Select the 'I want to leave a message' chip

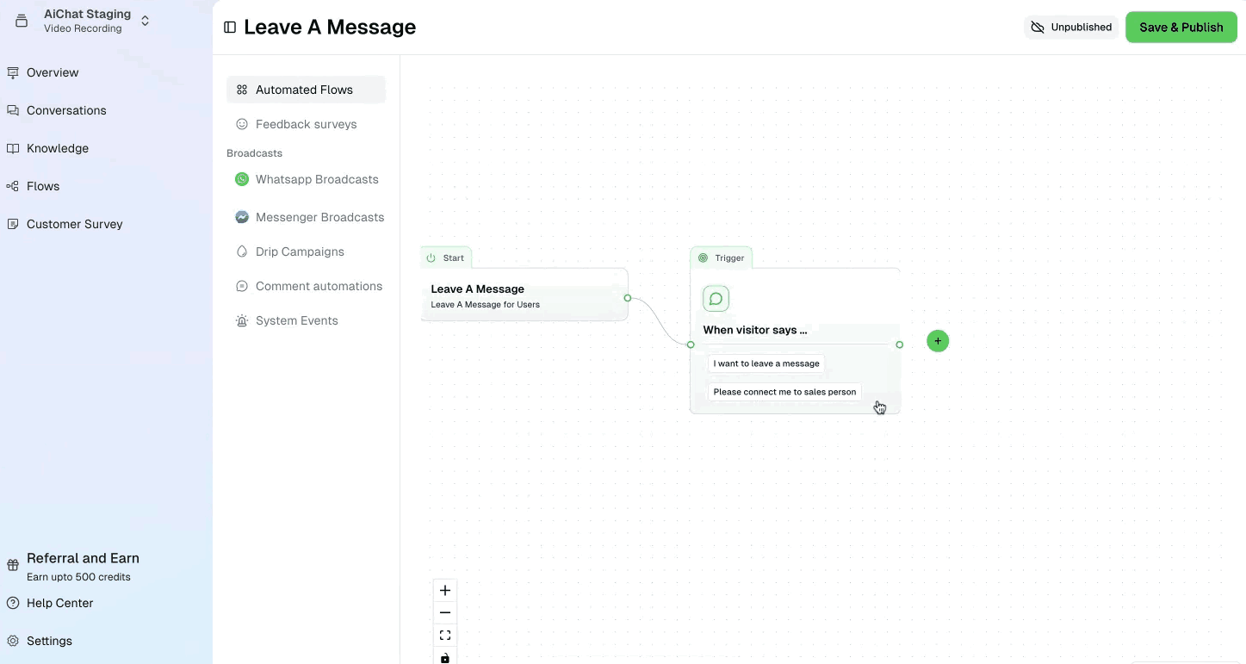[x=765, y=363]
